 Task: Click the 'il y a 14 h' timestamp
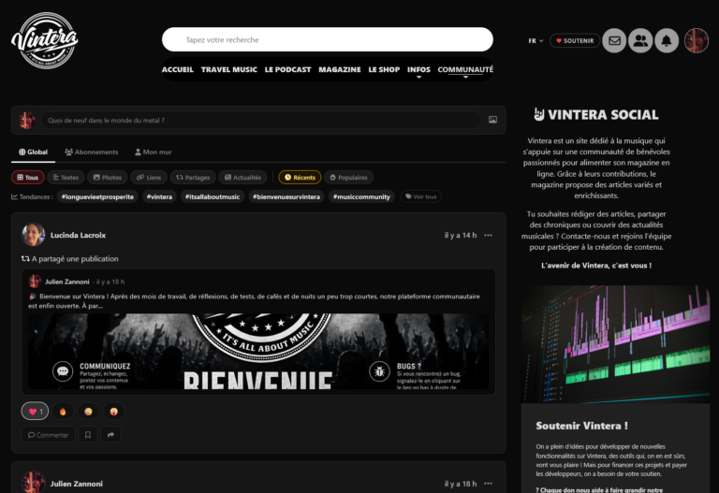461,235
